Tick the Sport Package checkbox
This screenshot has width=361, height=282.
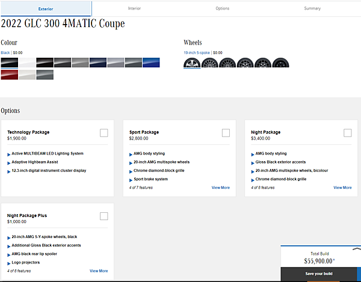(x=226, y=133)
